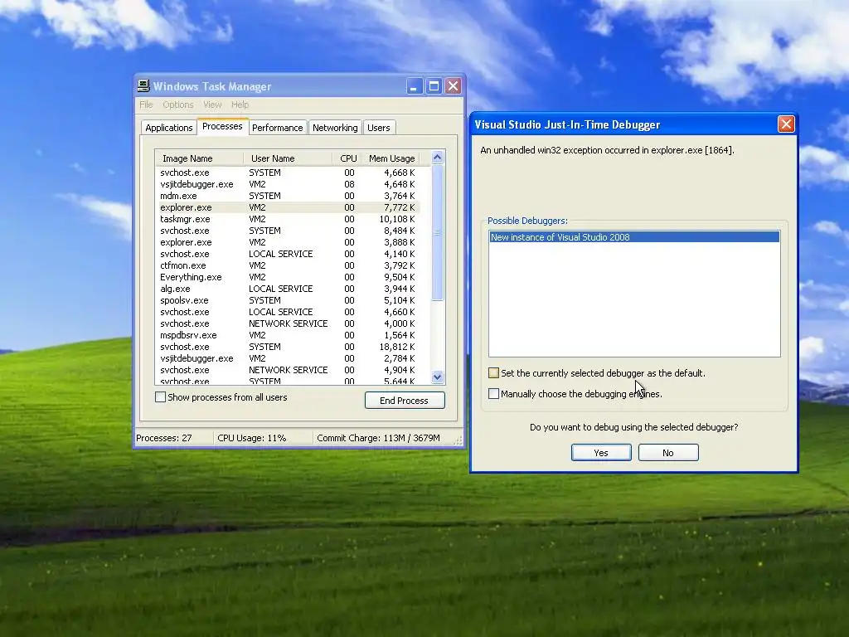Open the Options menu in Task Manager
The height and width of the screenshot is (637, 849).
coord(177,105)
